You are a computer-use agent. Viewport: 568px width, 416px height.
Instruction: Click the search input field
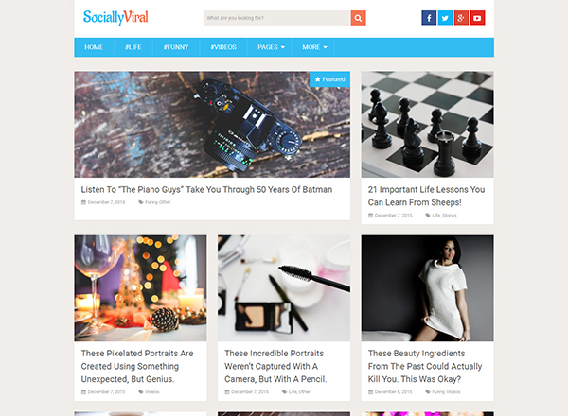[x=276, y=18]
